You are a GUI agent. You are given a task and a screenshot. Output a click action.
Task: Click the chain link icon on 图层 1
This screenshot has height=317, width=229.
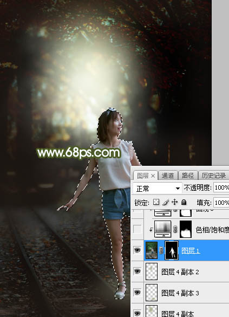point(161,250)
